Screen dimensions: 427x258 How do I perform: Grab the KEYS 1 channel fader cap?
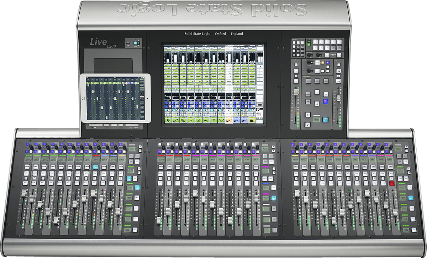coord(297,193)
